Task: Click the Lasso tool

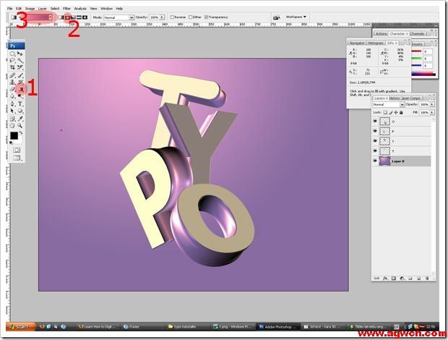Action: 13,60
